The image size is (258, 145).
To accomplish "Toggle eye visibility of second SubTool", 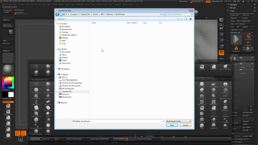I will pos(252,64).
